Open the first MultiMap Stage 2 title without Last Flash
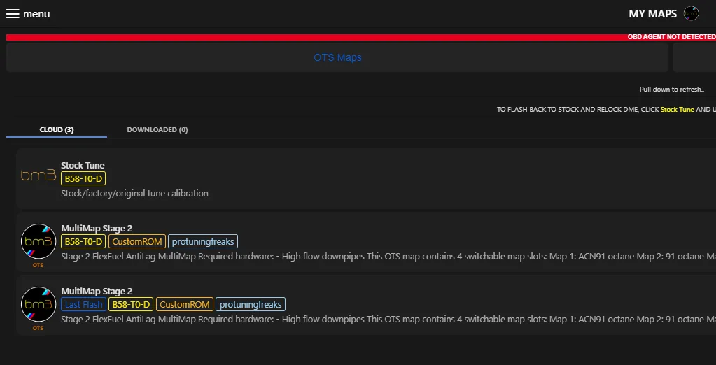Screen dimensions: 716x365 [x=97, y=228]
